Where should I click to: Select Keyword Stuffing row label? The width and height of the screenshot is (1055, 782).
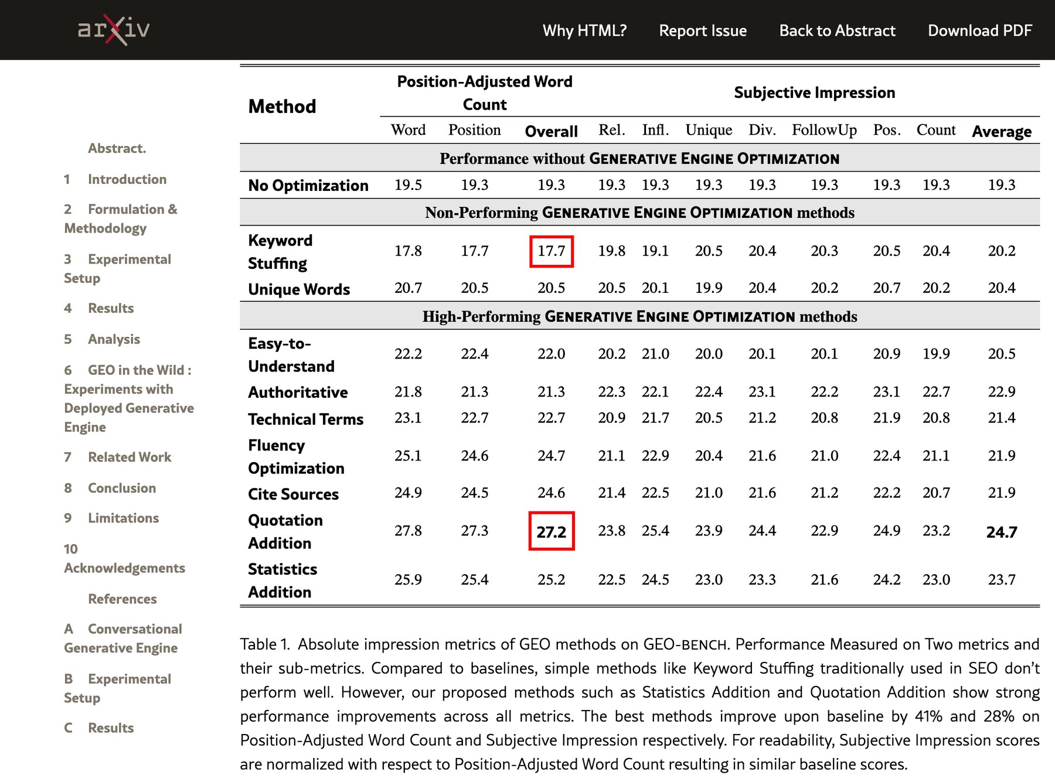click(x=280, y=252)
